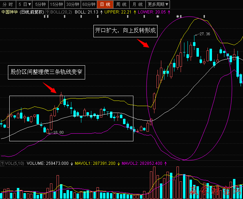Choose the 15分钟 period button
Image resolution: width=243 pixels, height=199 pixels.
pos(56,4)
